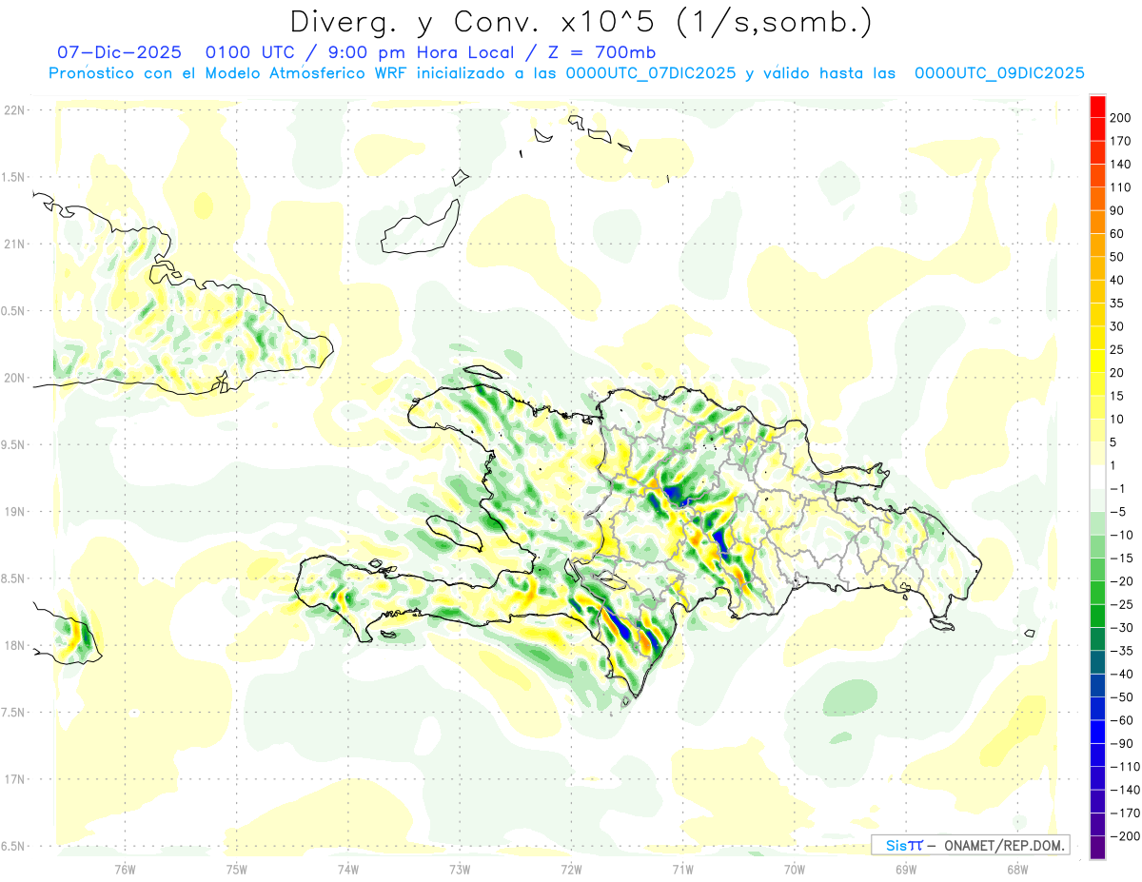Click the colorbar value '110'

tap(1122, 187)
